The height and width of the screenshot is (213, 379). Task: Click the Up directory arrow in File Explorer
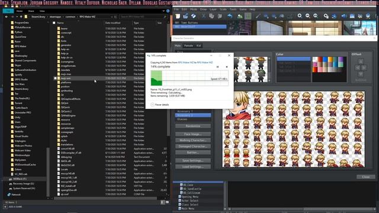[21, 17]
